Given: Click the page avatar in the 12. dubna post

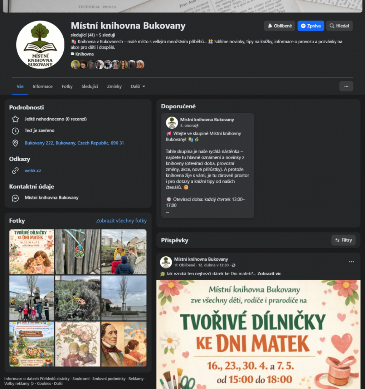Looking at the screenshot, I should 166,262.
